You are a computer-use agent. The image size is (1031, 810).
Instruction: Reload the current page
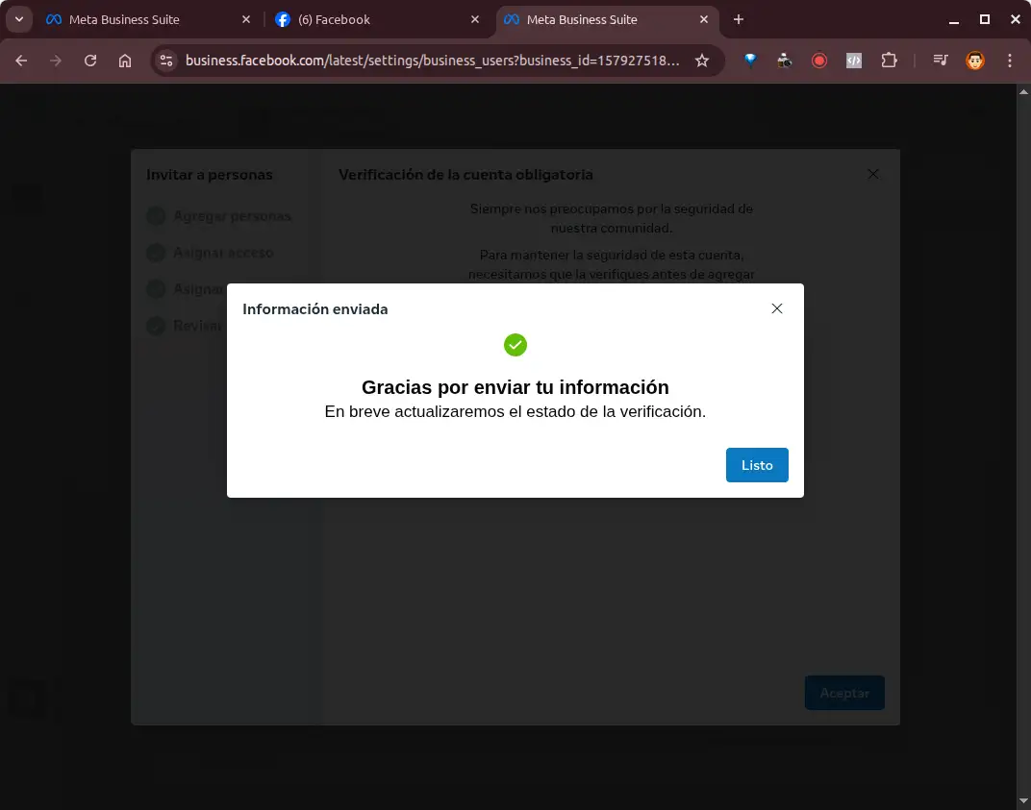90,61
